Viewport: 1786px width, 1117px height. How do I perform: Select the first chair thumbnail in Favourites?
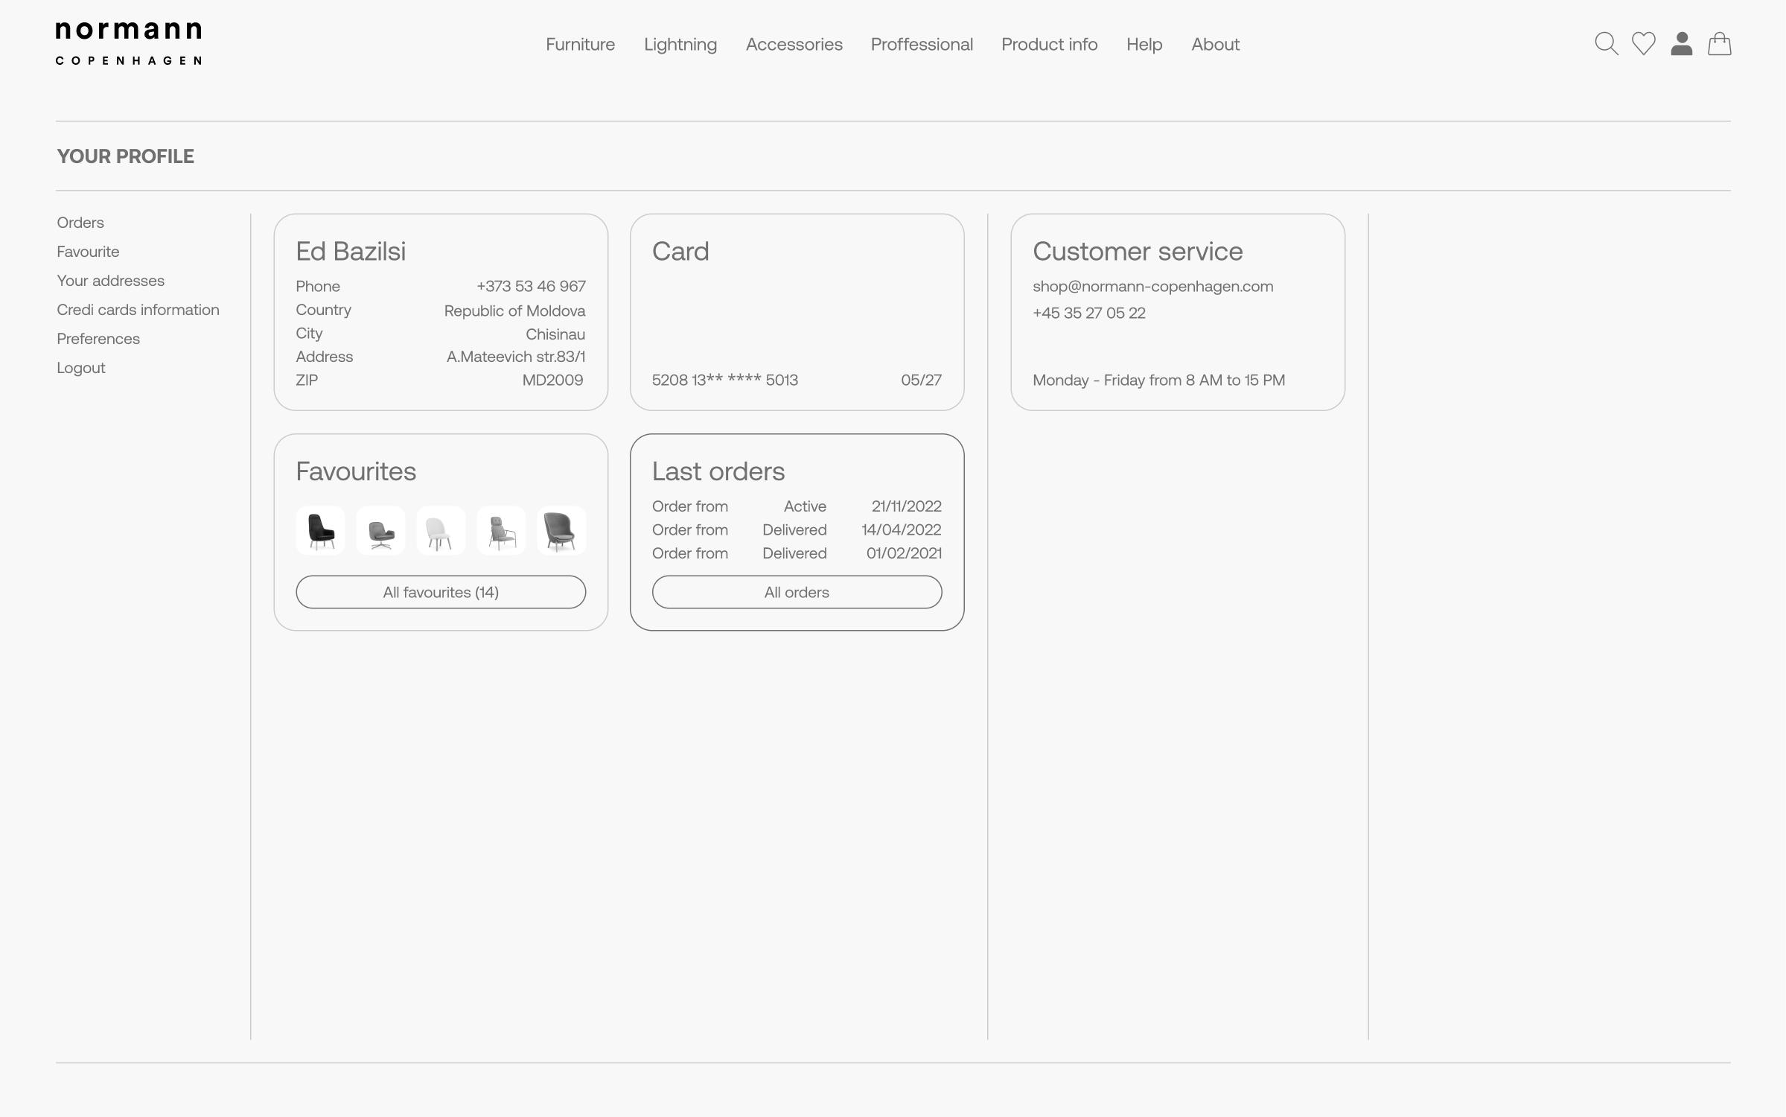click(x=320, y=530)
